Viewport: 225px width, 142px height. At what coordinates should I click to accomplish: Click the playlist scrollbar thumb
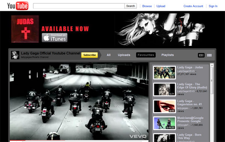coord(212,80)
